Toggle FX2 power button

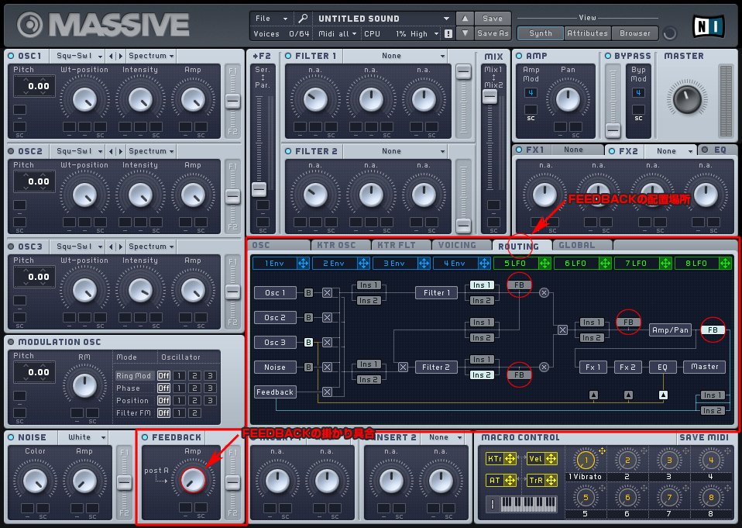612,151
